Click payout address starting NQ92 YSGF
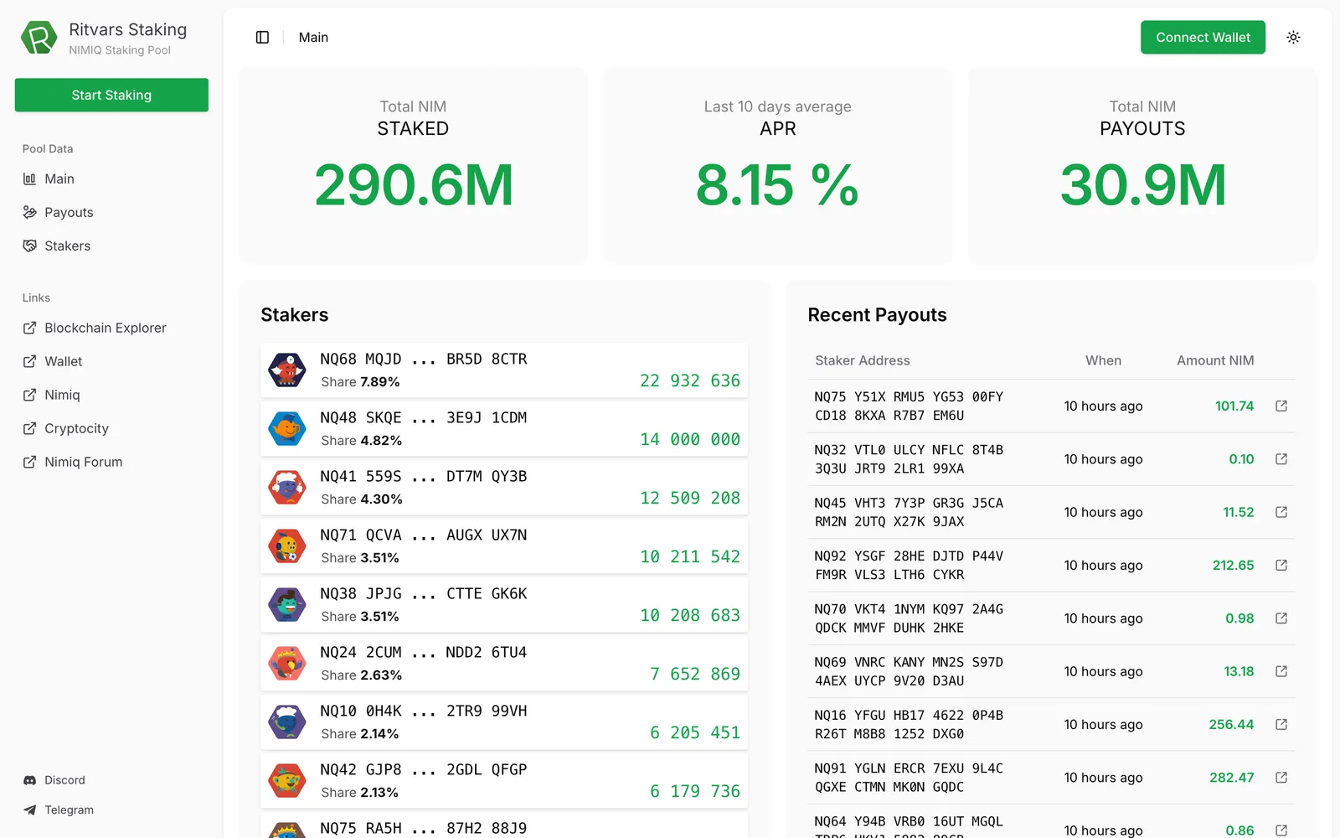 pyautogui.click(x=909, y=565)
